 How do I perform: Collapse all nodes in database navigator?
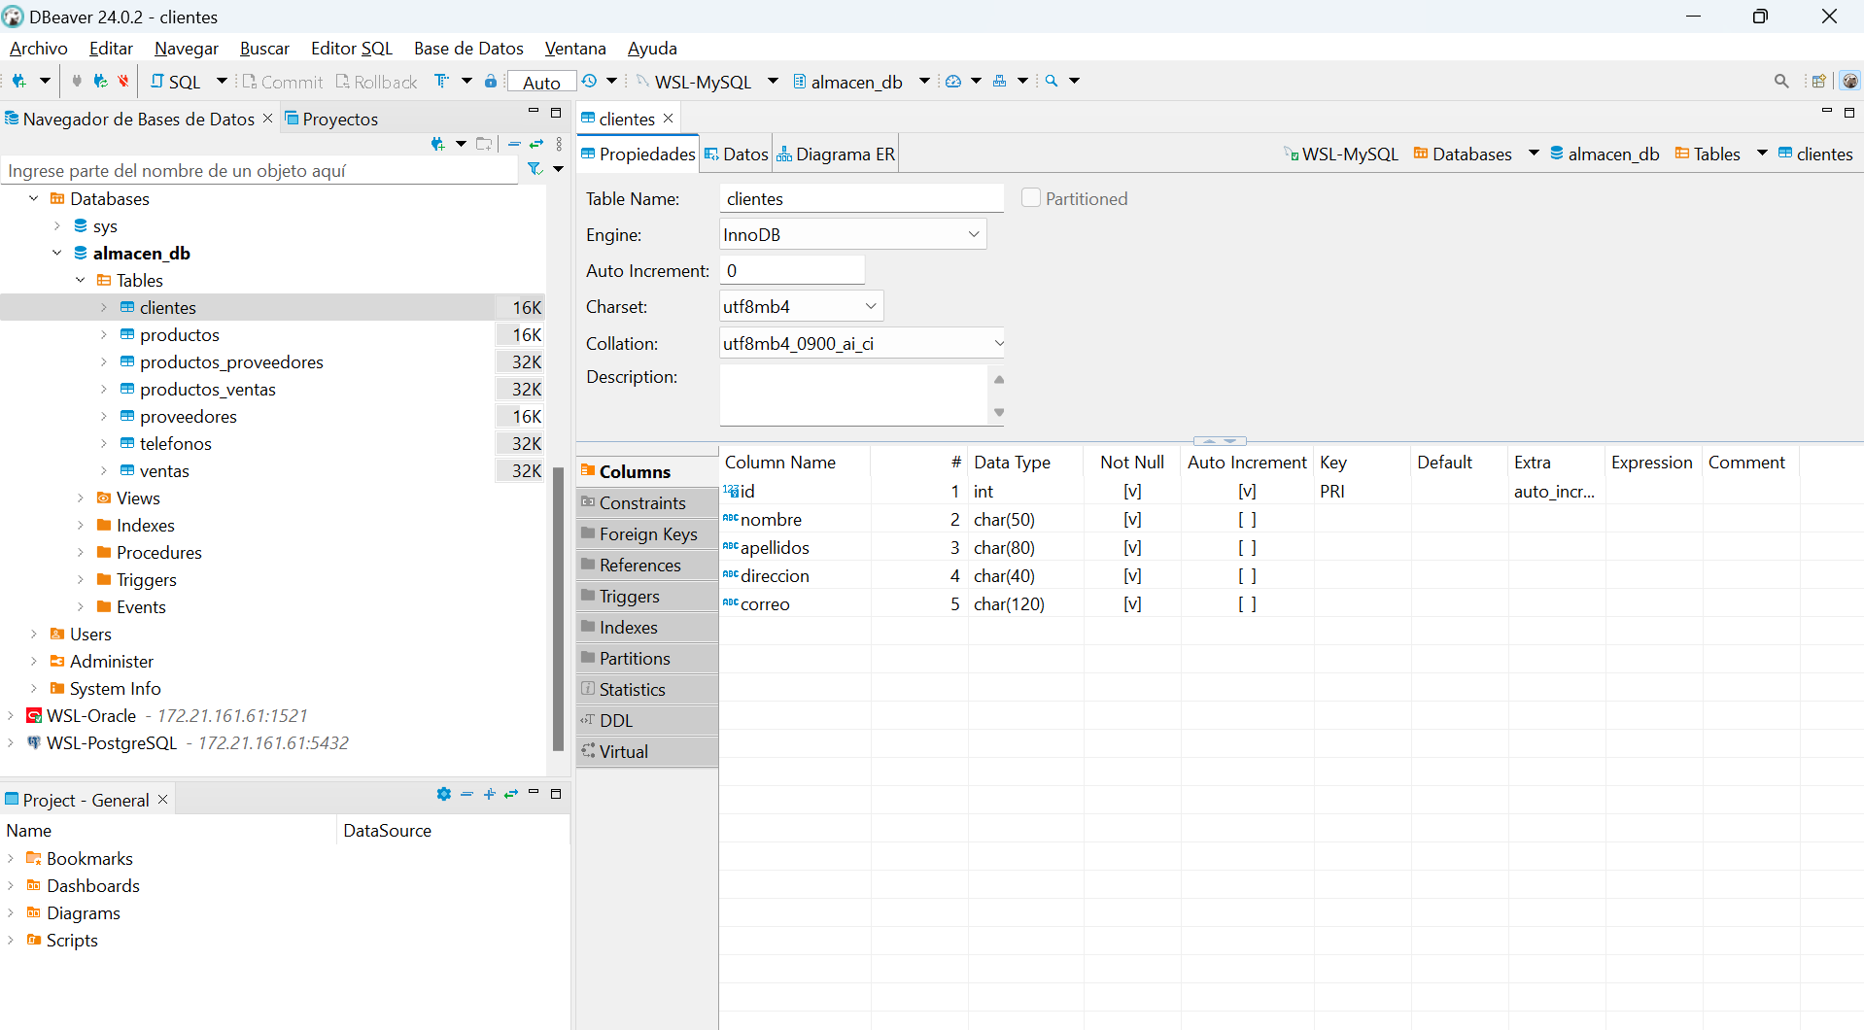[x=515, y=144]
